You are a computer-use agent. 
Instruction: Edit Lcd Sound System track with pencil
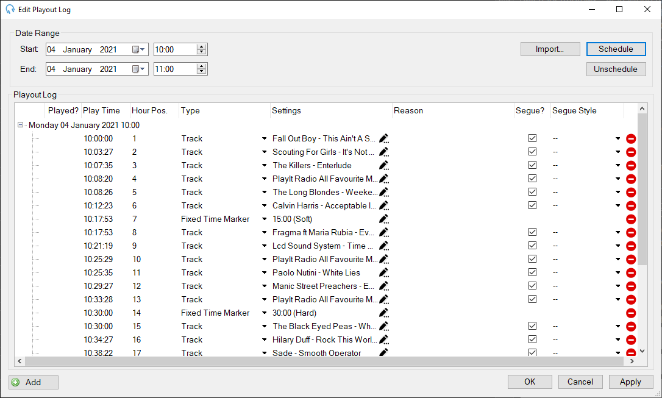pyautogui.click(x=383, y=246)
